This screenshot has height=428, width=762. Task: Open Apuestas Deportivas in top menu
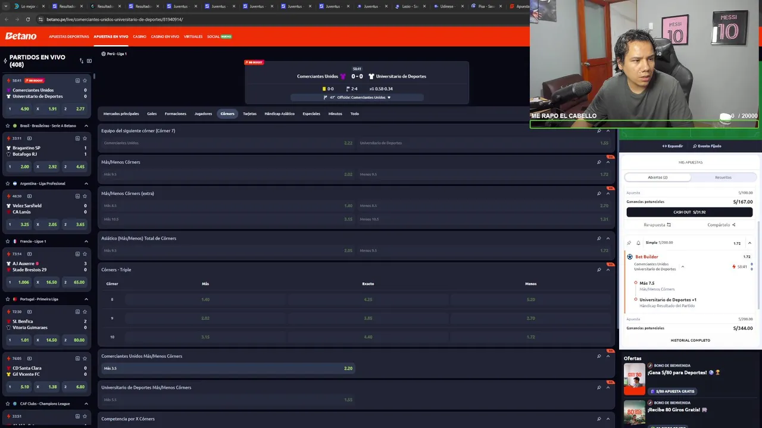[x=69, y=37]
